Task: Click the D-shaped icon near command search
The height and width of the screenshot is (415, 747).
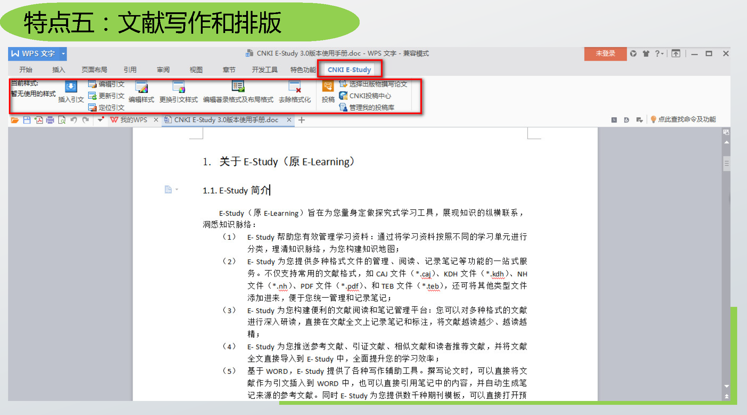Action: tap(627, 120)
